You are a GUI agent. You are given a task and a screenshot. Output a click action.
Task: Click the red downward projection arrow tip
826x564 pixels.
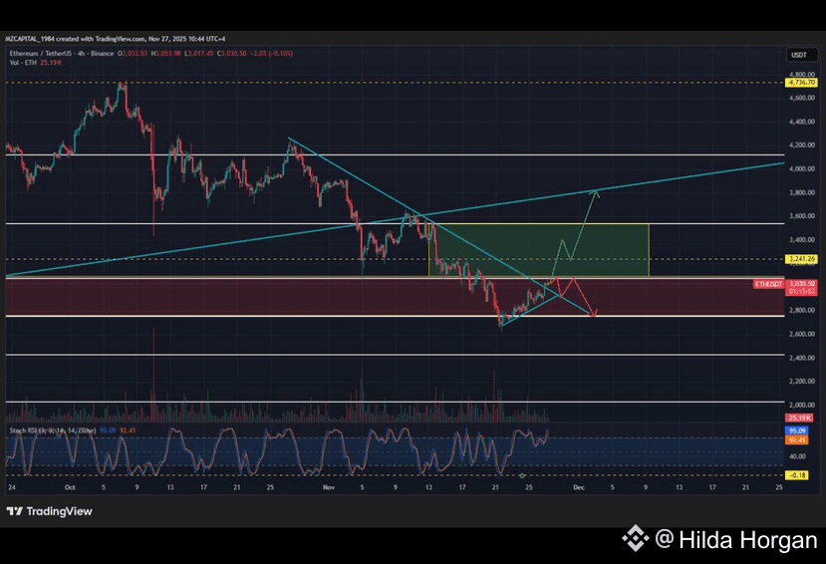594,315
